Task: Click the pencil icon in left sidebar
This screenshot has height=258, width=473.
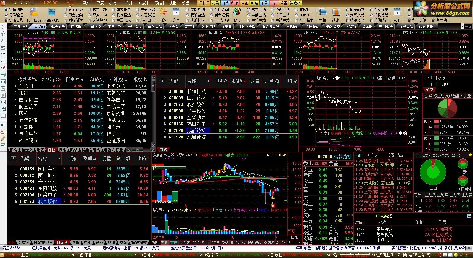Action: 3,138
